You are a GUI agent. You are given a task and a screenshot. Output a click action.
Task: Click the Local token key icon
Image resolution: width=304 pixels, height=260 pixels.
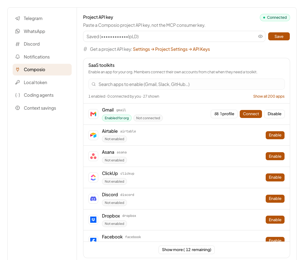(x=18, y=82)
